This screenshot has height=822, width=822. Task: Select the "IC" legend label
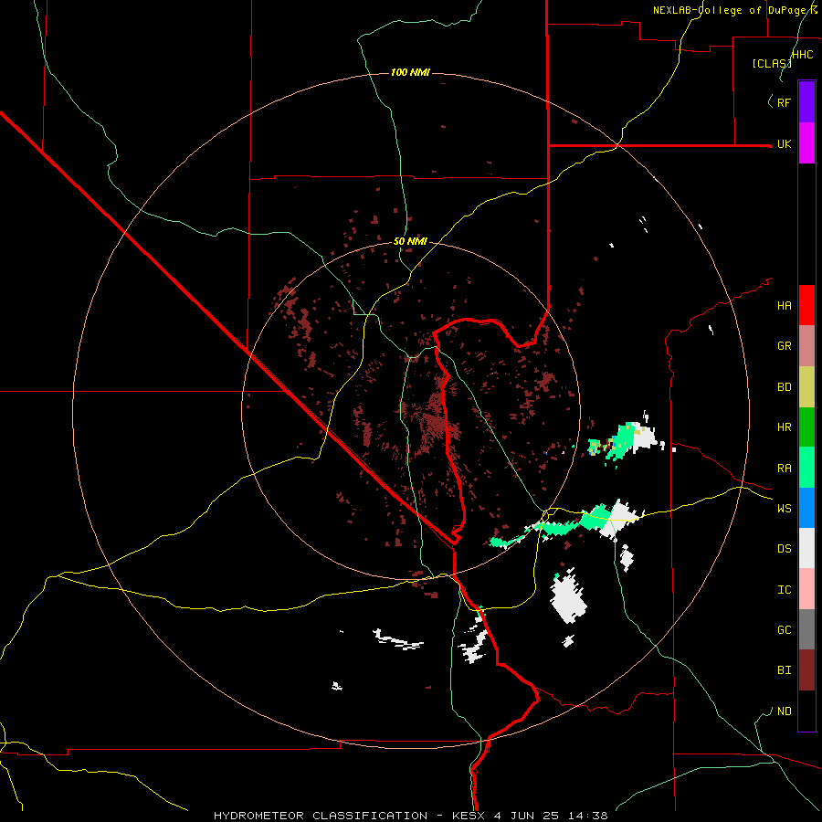point(784,590)
